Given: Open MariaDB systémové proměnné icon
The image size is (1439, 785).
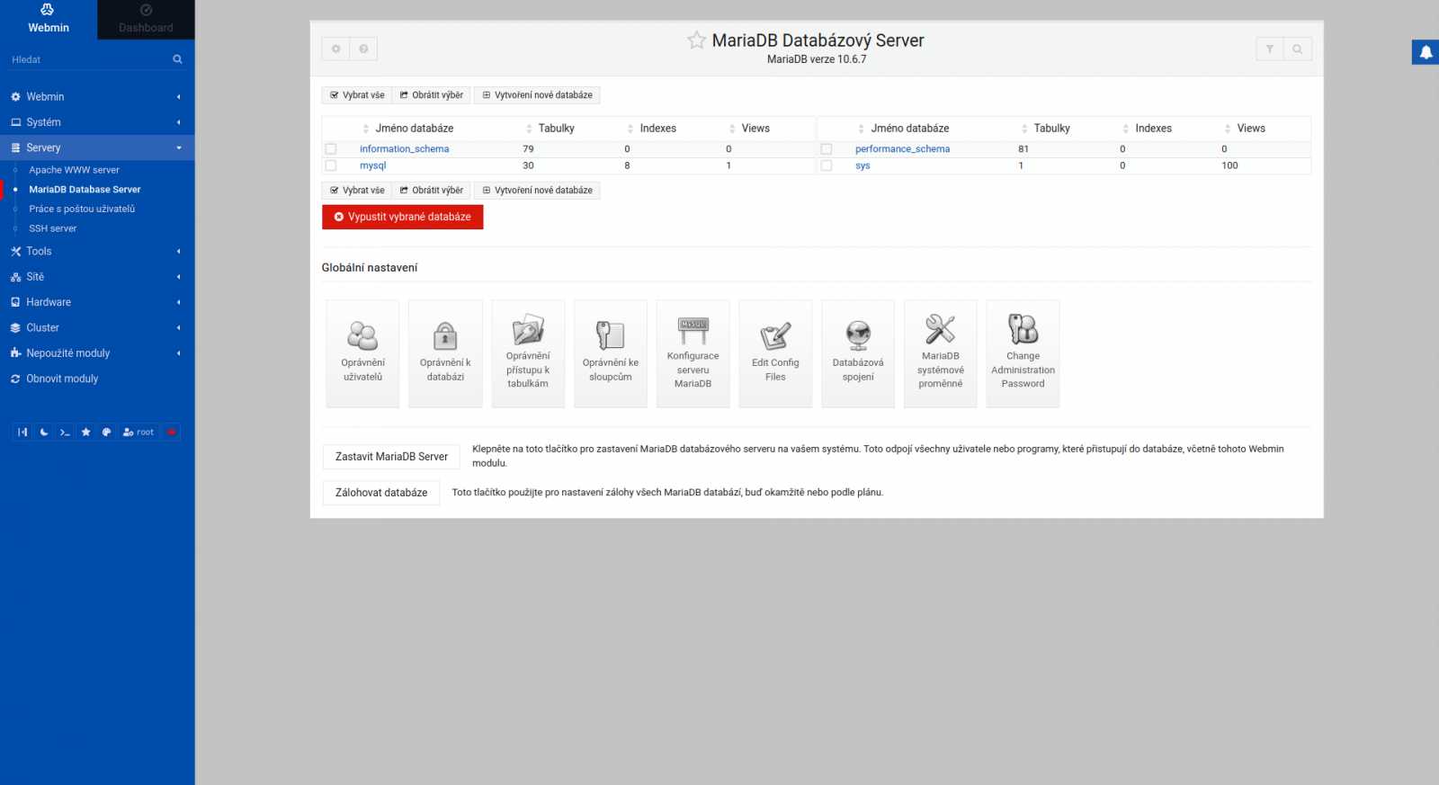Looking at the screenshot, I should coord(941,353).
